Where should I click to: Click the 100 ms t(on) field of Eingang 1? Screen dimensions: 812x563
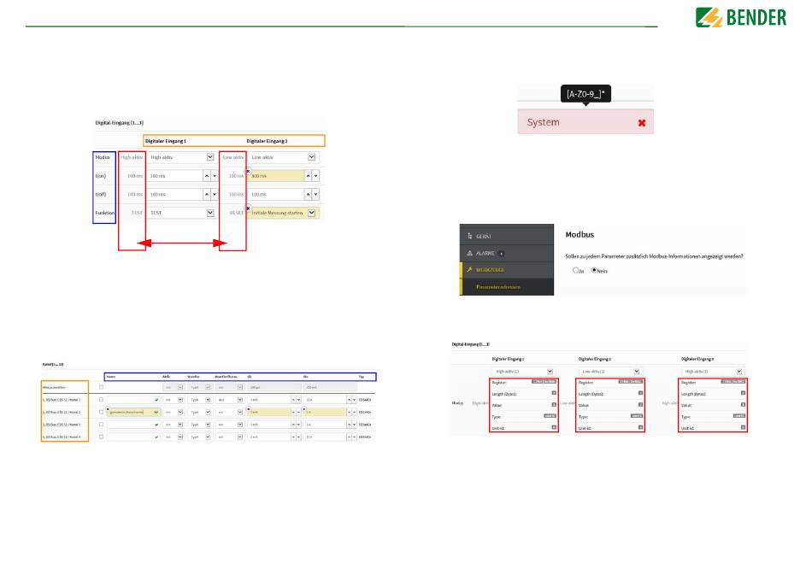(175, 176)
